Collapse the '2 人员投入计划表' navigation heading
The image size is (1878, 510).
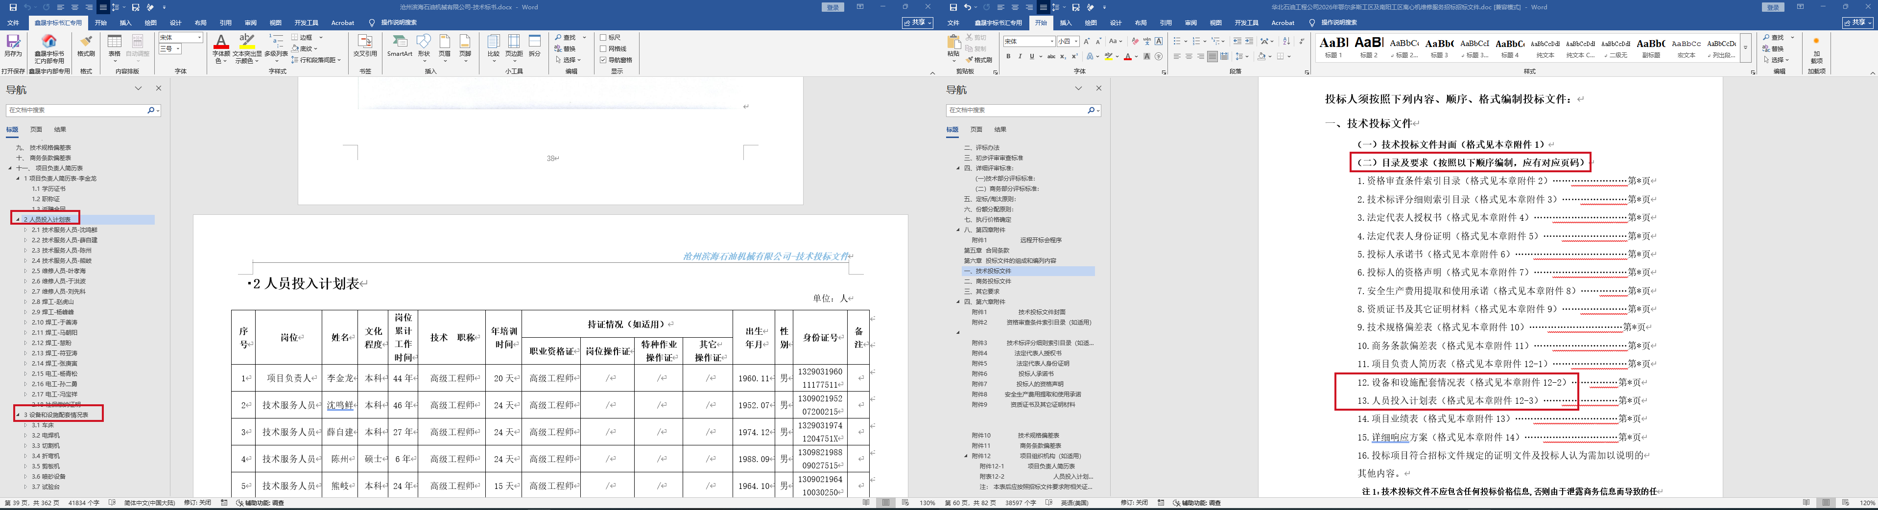tap(18, 219)
